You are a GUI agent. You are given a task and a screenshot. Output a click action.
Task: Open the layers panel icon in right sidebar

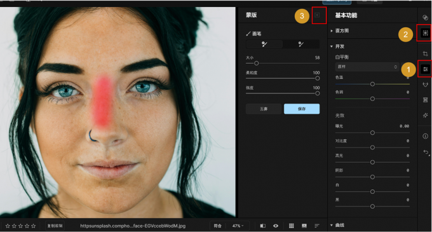[425, 18]
